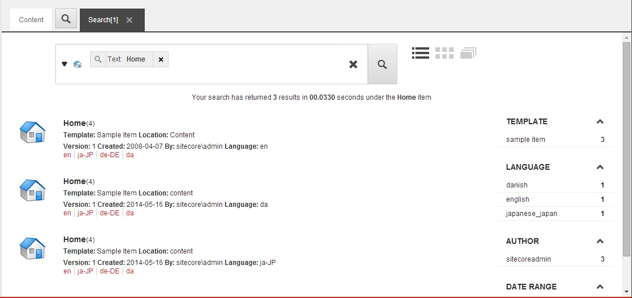Screen dimensions: 632x298
Task: Click house icon of ja-JP Home result
Action: (x=32, y=248)
